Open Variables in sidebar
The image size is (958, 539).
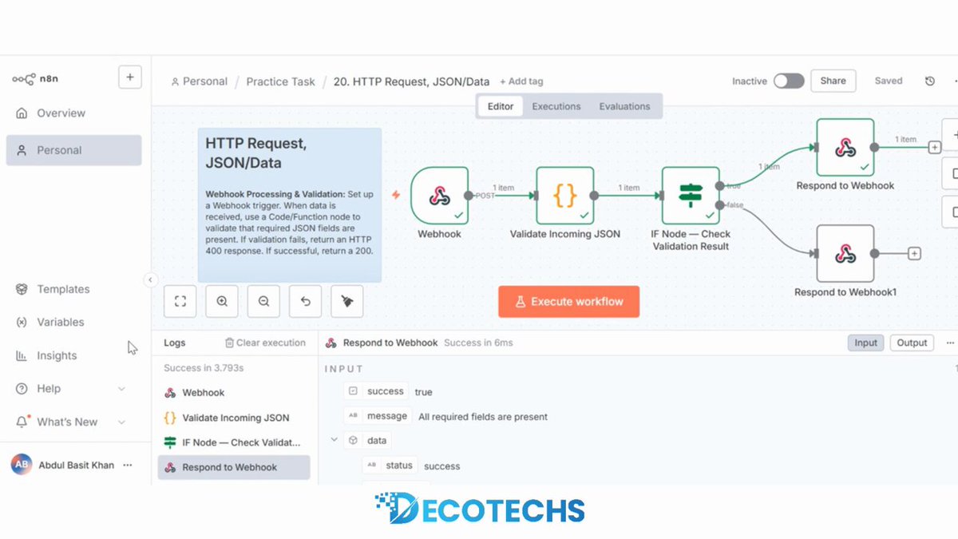(x=60, y=323)
